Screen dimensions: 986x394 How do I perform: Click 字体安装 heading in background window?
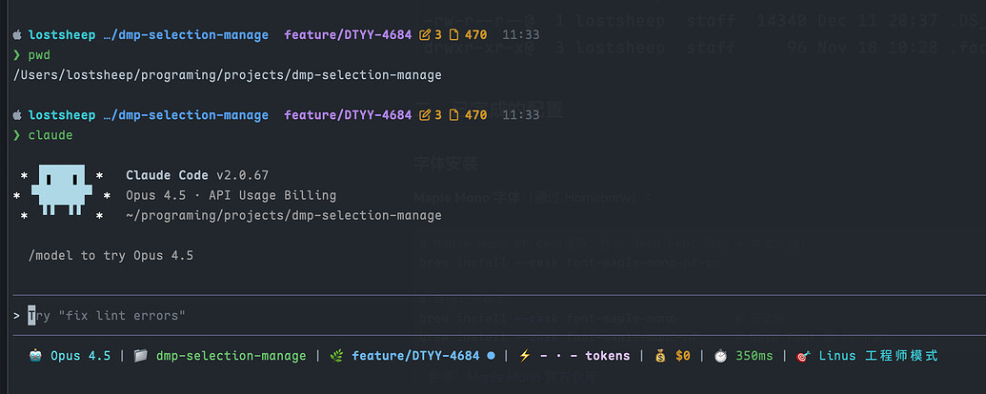click(446, 165)
